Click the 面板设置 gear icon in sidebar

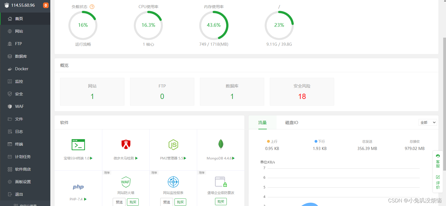pos(10,182)
